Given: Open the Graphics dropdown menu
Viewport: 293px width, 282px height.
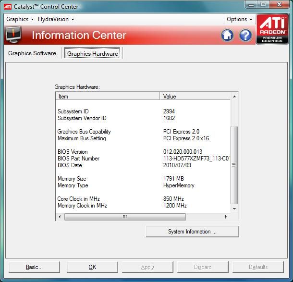Looking at the screenshot, I should click(20, 19).
